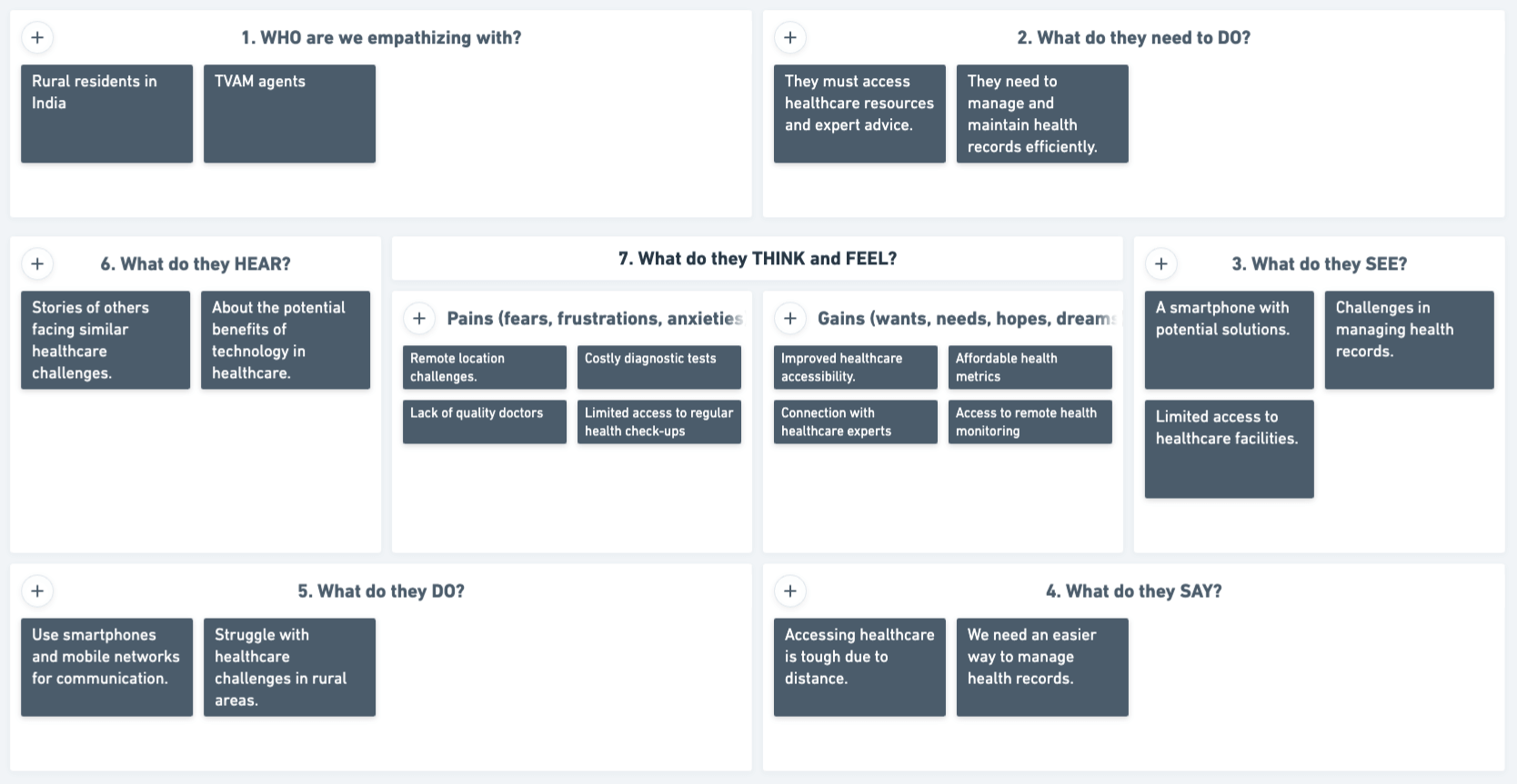The height and width of the screenshot is (784, 1517).
Task: Select the 'Limited access to healthcare facilities' card
Action: 1229,449
